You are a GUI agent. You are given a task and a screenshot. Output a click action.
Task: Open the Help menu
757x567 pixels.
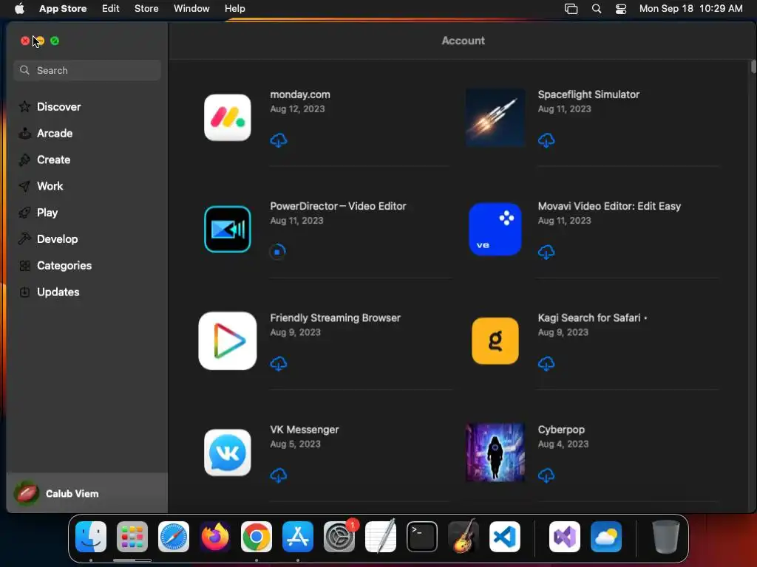pos(234,9)
